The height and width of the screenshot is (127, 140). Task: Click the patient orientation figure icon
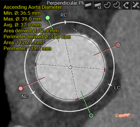(124, 115)
